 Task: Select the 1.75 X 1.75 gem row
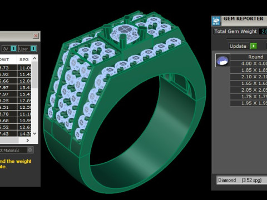(249, 97)
